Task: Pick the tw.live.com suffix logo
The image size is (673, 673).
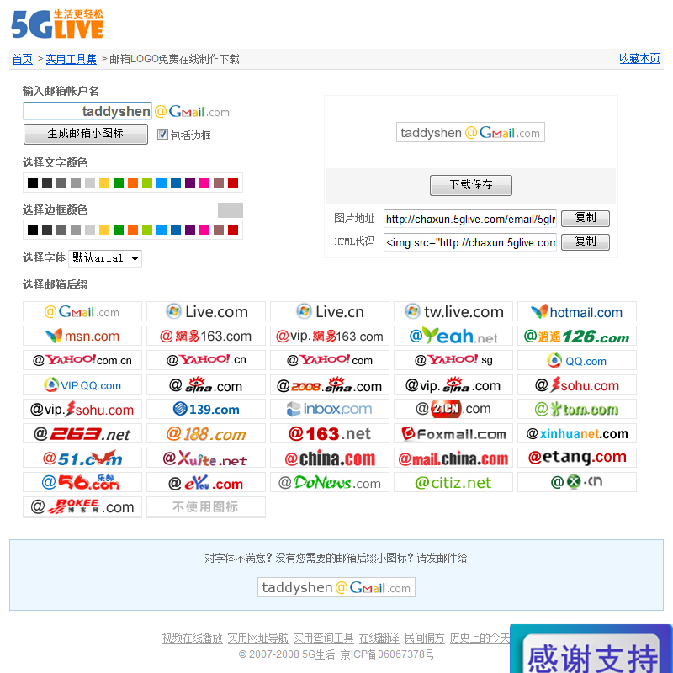Action: point(453,311)
